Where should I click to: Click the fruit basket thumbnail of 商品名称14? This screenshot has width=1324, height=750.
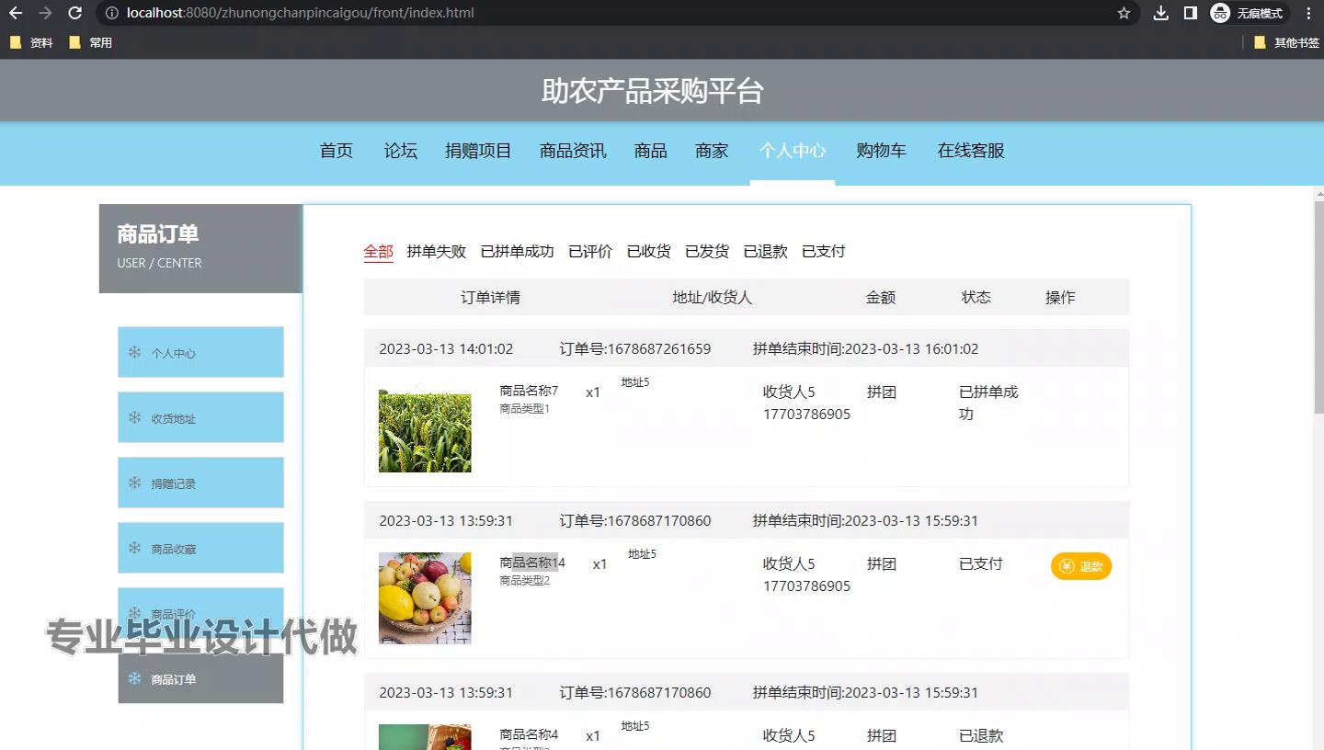425,598
